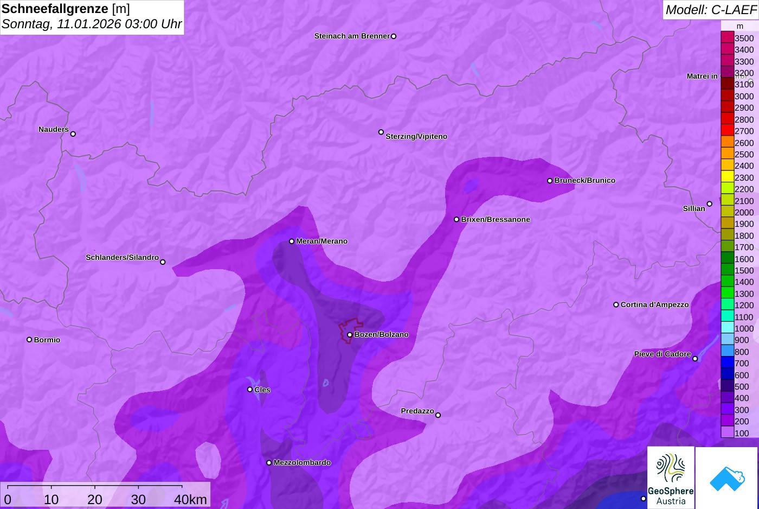Click the Bozen/Bolzano city marker

pyautogui.click(x=350, y=335)
